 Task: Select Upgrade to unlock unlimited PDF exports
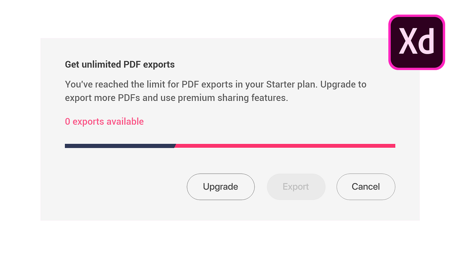click(x=220, y=187)
